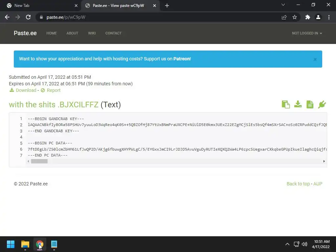Close the New Tab tab

pos(76,6)
